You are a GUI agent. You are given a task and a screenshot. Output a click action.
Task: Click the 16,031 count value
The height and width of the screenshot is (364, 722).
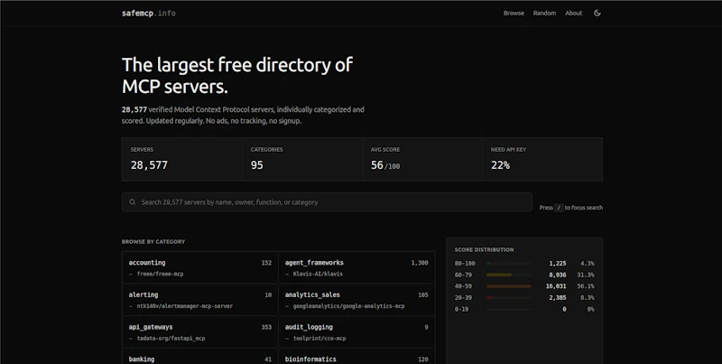tap(556, 286)
